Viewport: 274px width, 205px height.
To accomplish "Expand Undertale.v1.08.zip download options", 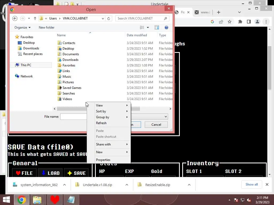I will [x=127, y=185].
